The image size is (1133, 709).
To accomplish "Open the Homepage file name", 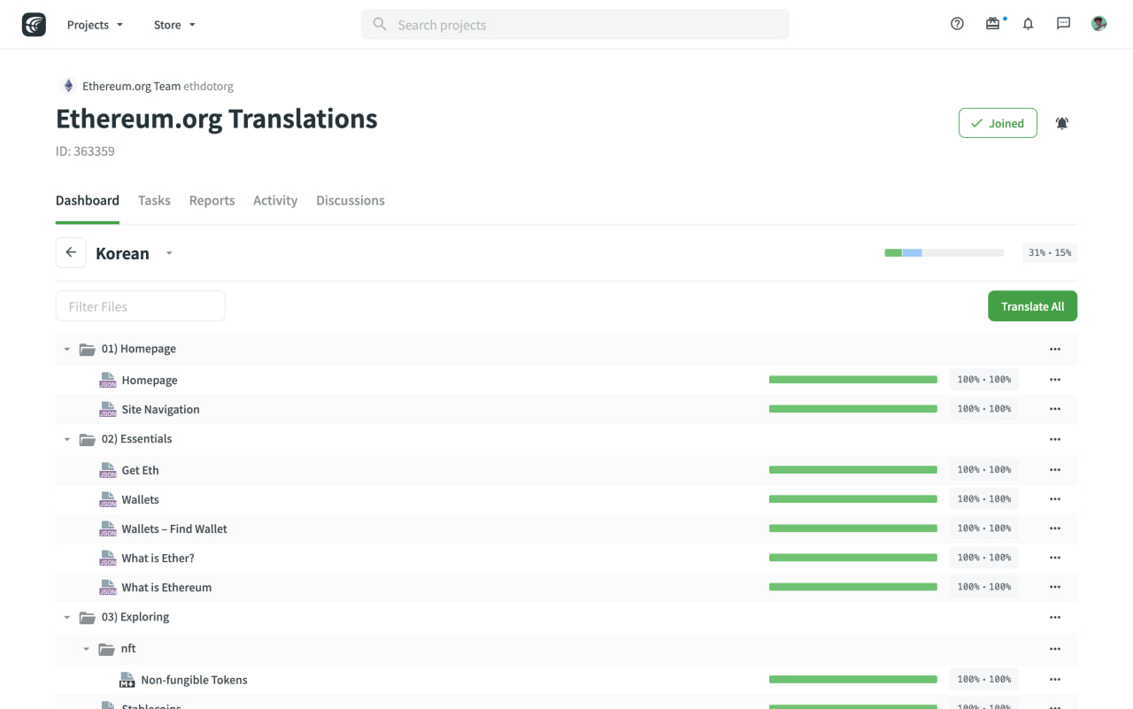I will point(150,380).
